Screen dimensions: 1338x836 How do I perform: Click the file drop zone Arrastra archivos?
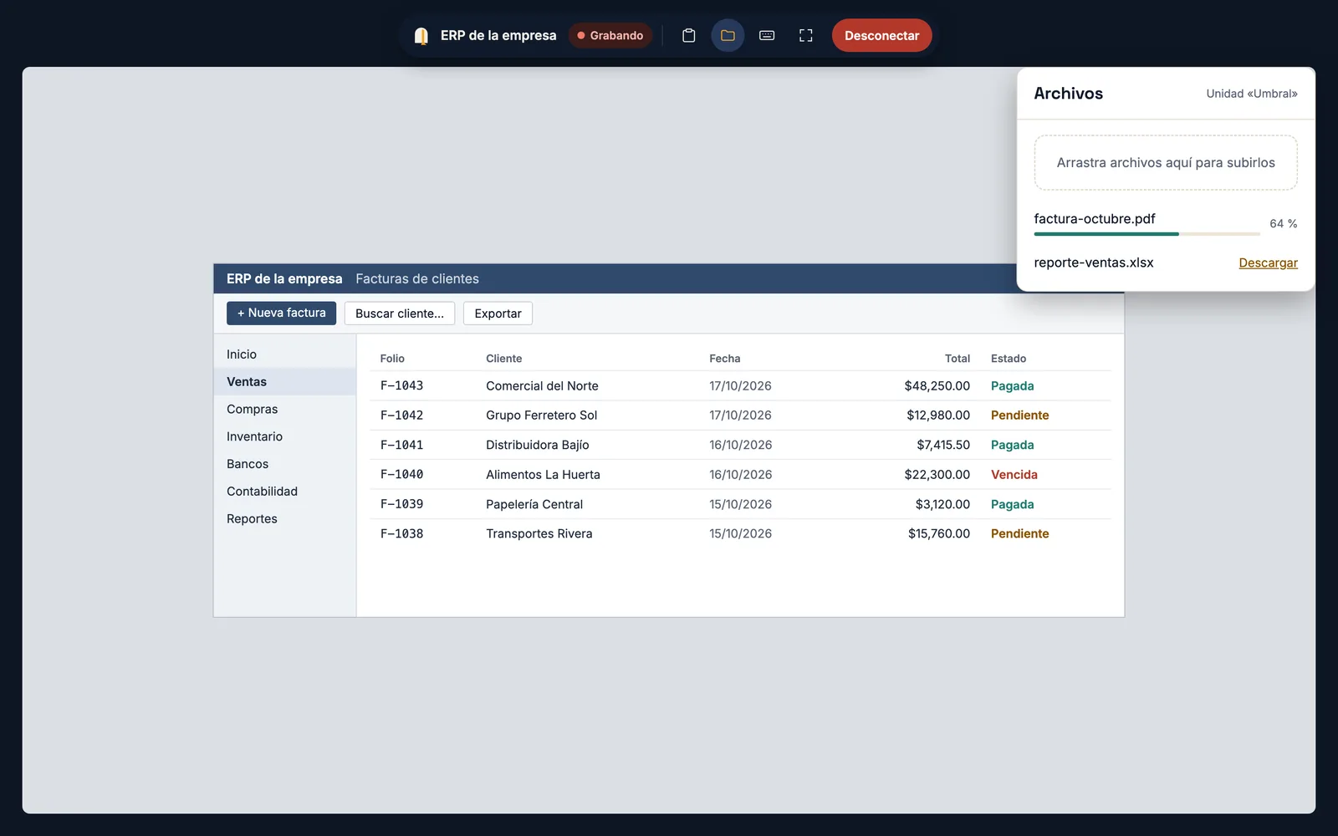[1166, 162]
